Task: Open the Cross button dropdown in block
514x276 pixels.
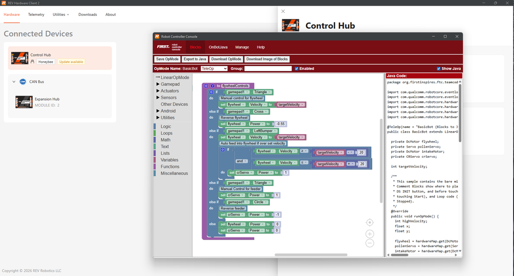Action: click(261, 112)
